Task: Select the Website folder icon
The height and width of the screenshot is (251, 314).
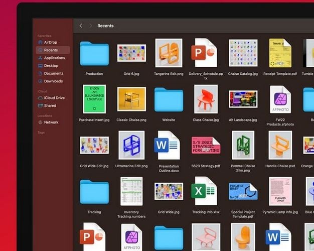Action: pyautogui.click(x=169, y=99)
